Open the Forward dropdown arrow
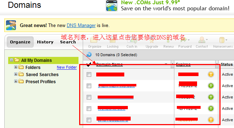 (x=189, y=40)
